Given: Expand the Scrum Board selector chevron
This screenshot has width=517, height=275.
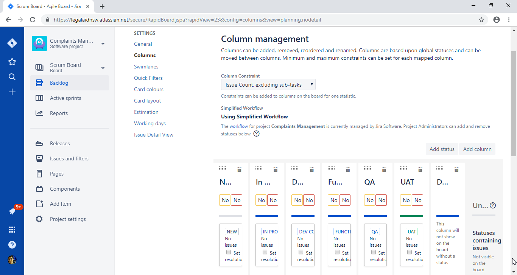Looking at the screenshot, I should pyautogui.click(x=103, y=68).
